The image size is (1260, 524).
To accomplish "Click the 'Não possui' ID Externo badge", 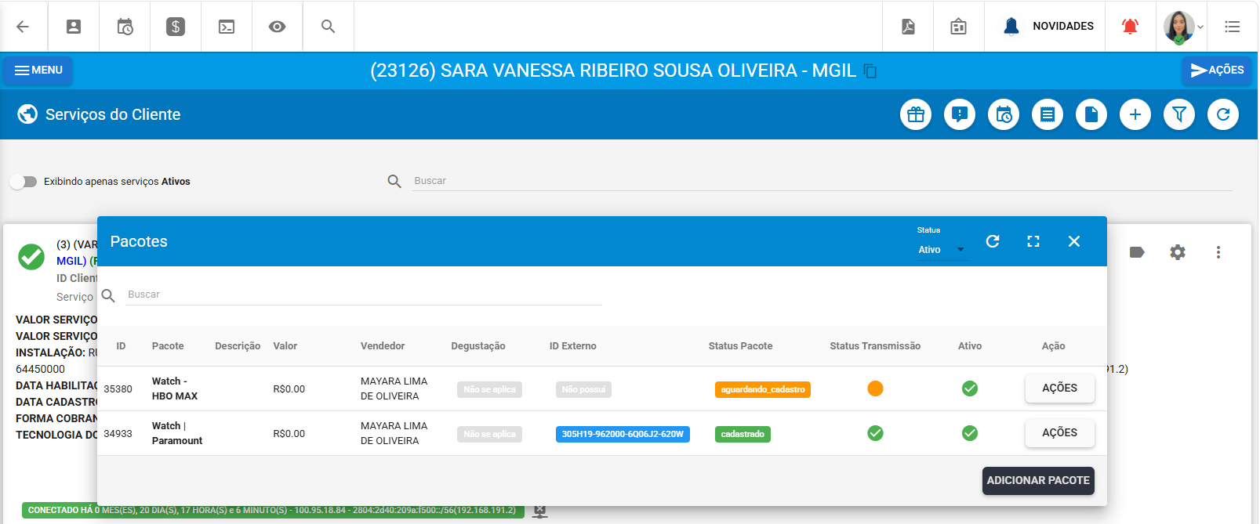I will (x=583, y=389).
